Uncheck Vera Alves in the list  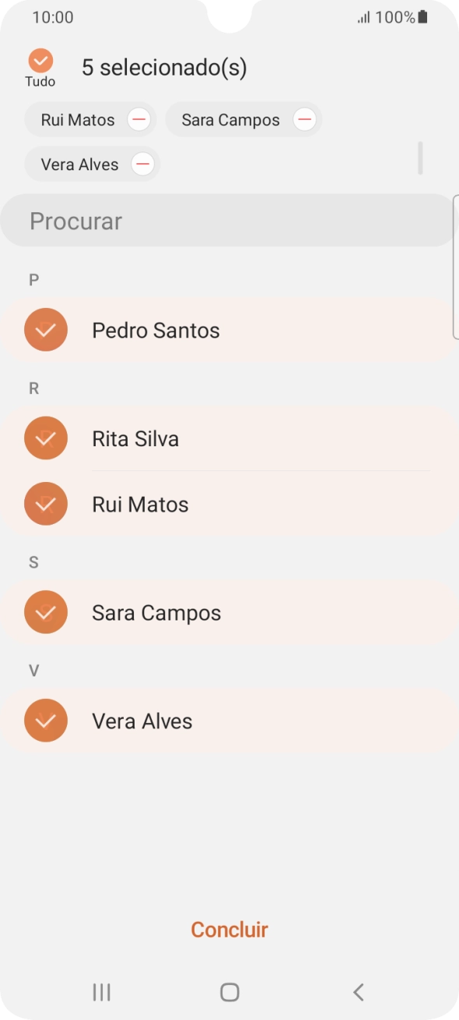click(x=46, y=721)
